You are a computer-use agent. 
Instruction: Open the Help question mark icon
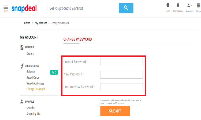point(168,5)
